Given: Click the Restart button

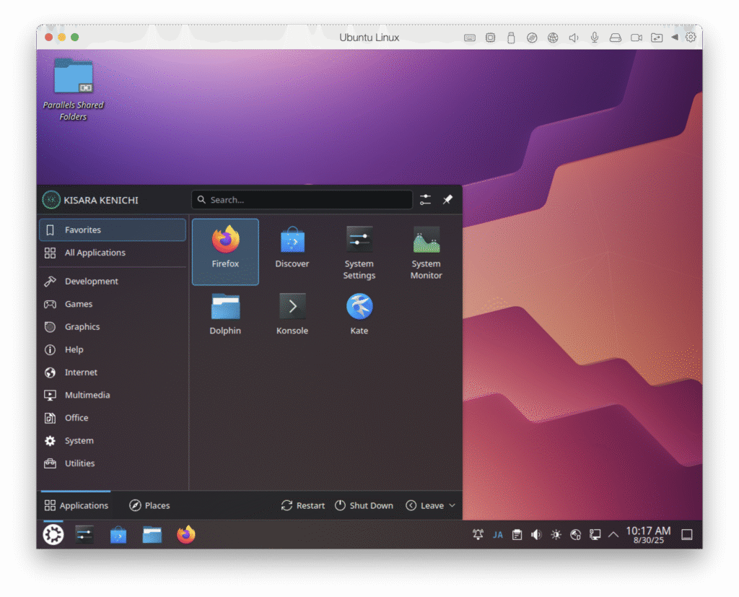Looking at the screenshot, I should 302,505.
